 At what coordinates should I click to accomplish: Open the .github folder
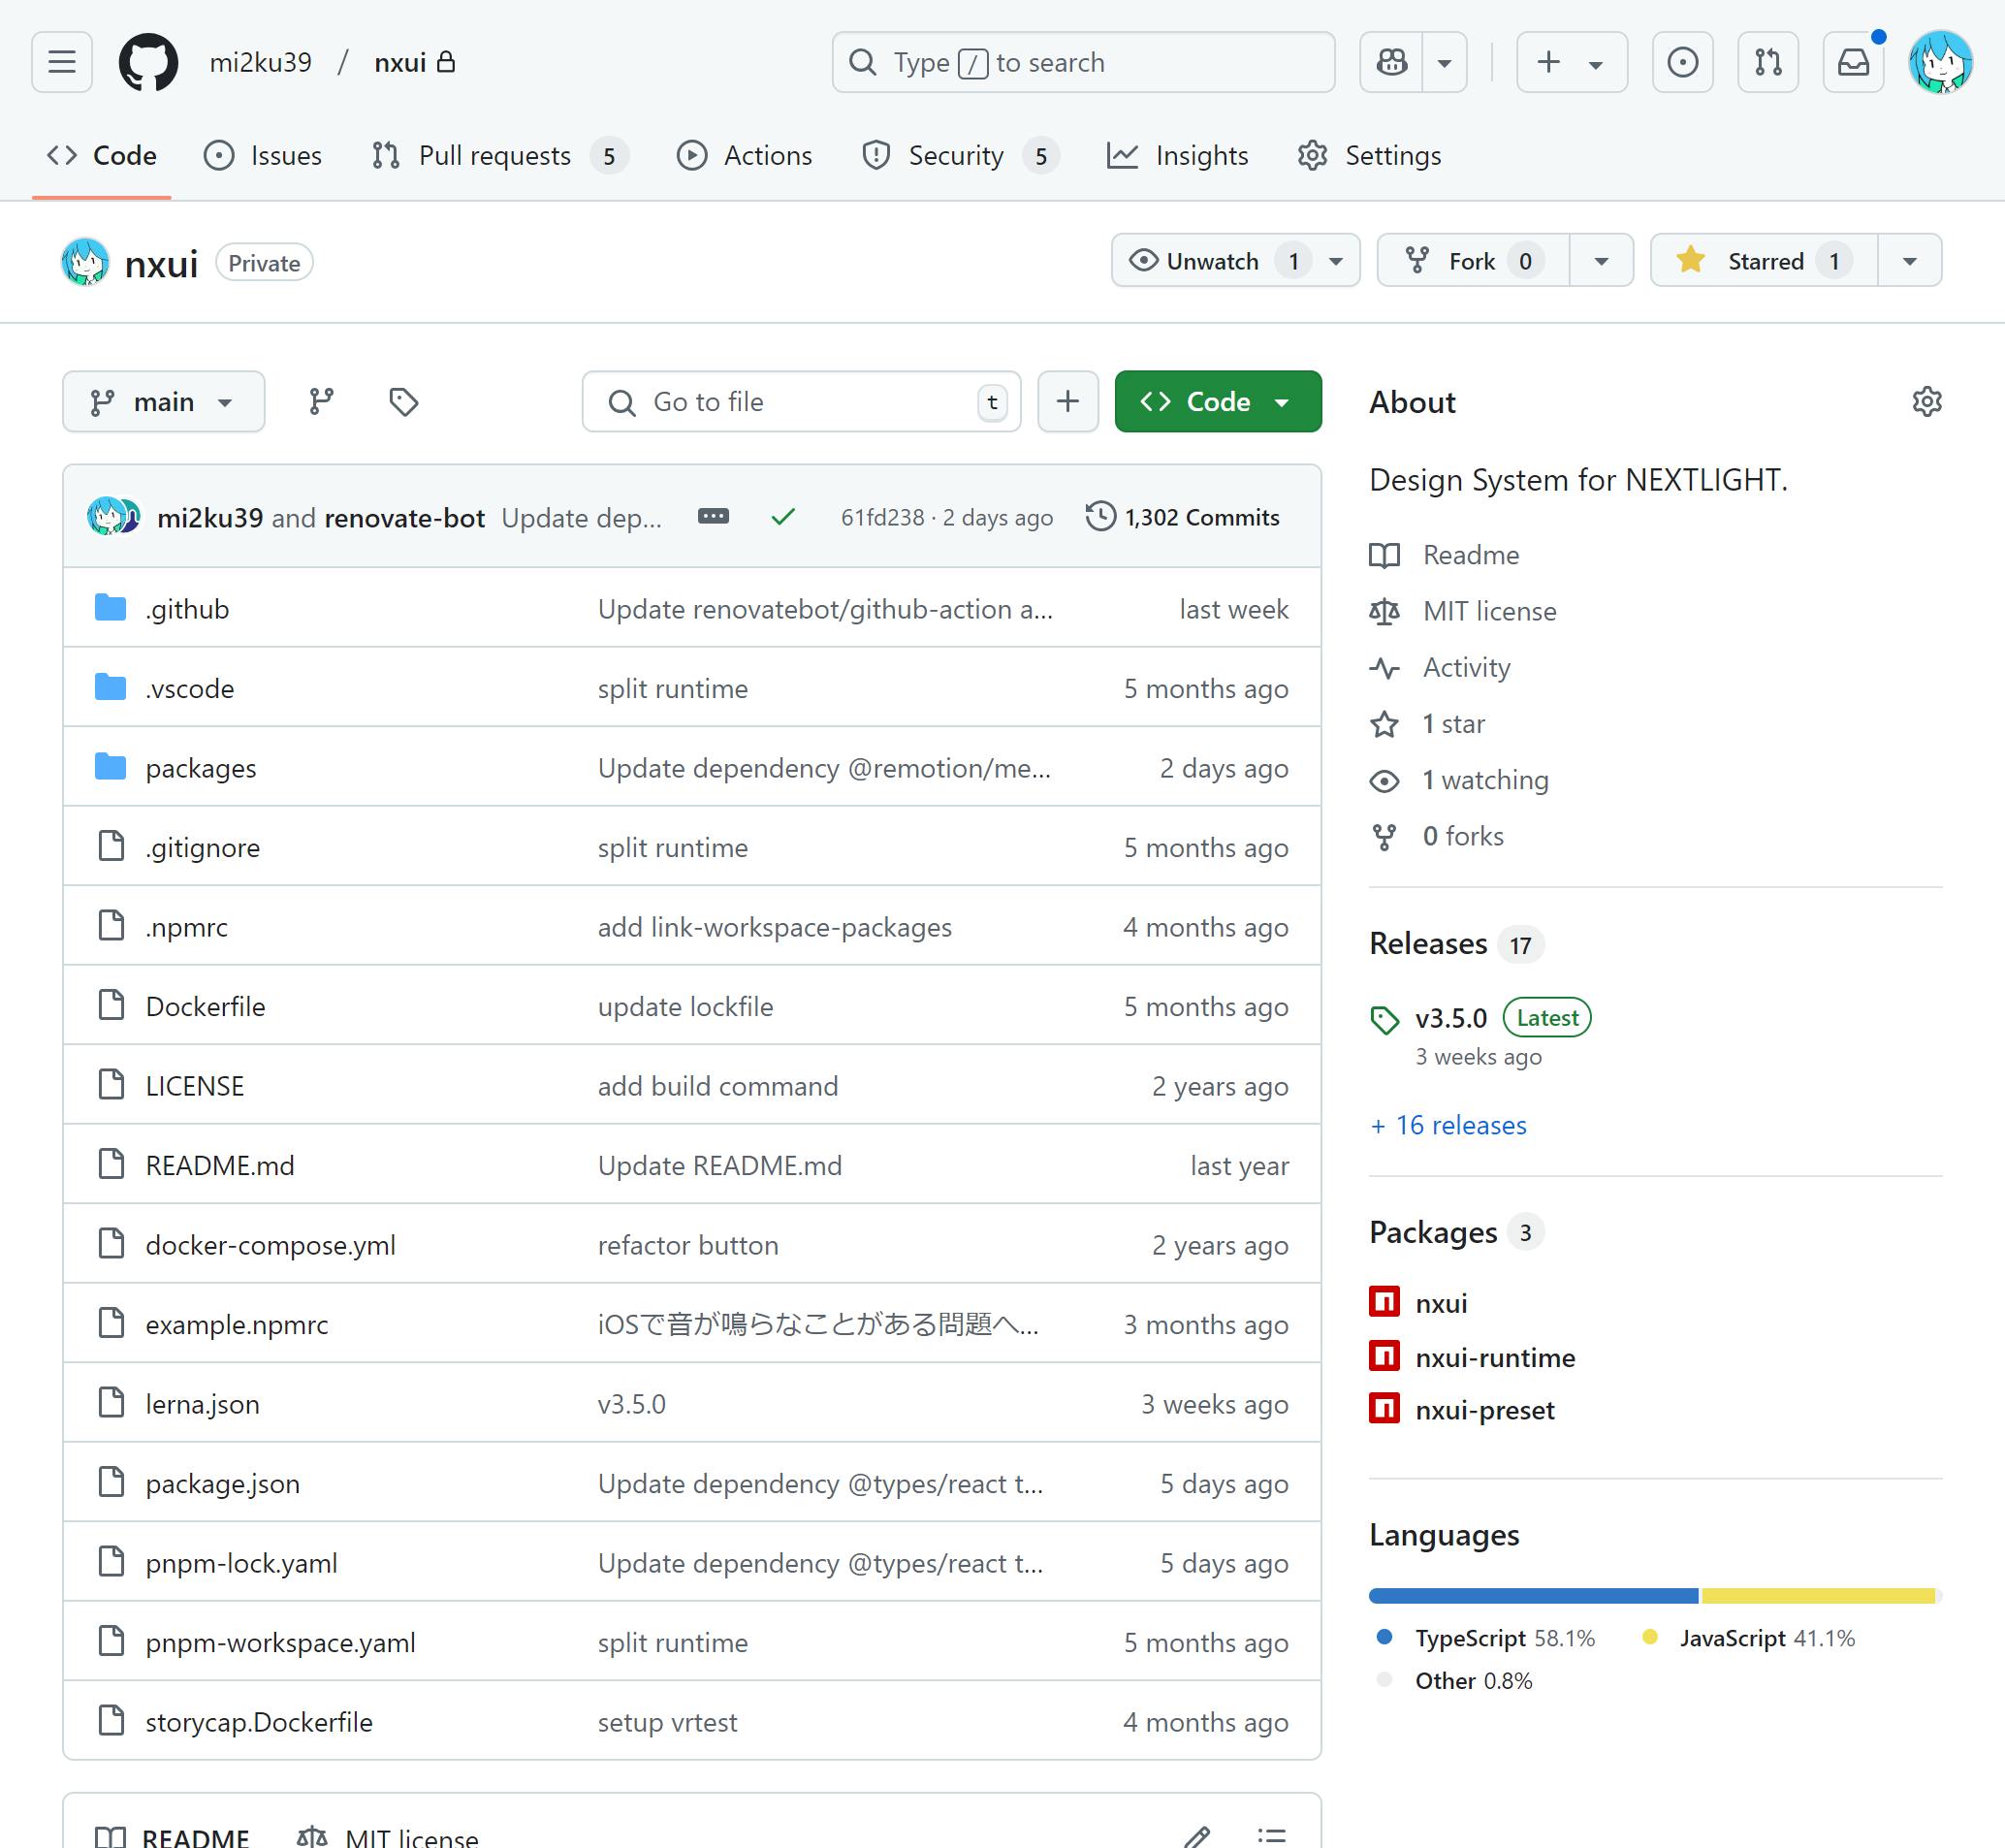click(187, 609)
